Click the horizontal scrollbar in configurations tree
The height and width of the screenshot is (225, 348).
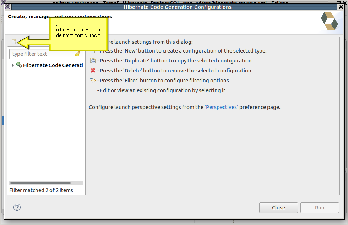[40, 183]
